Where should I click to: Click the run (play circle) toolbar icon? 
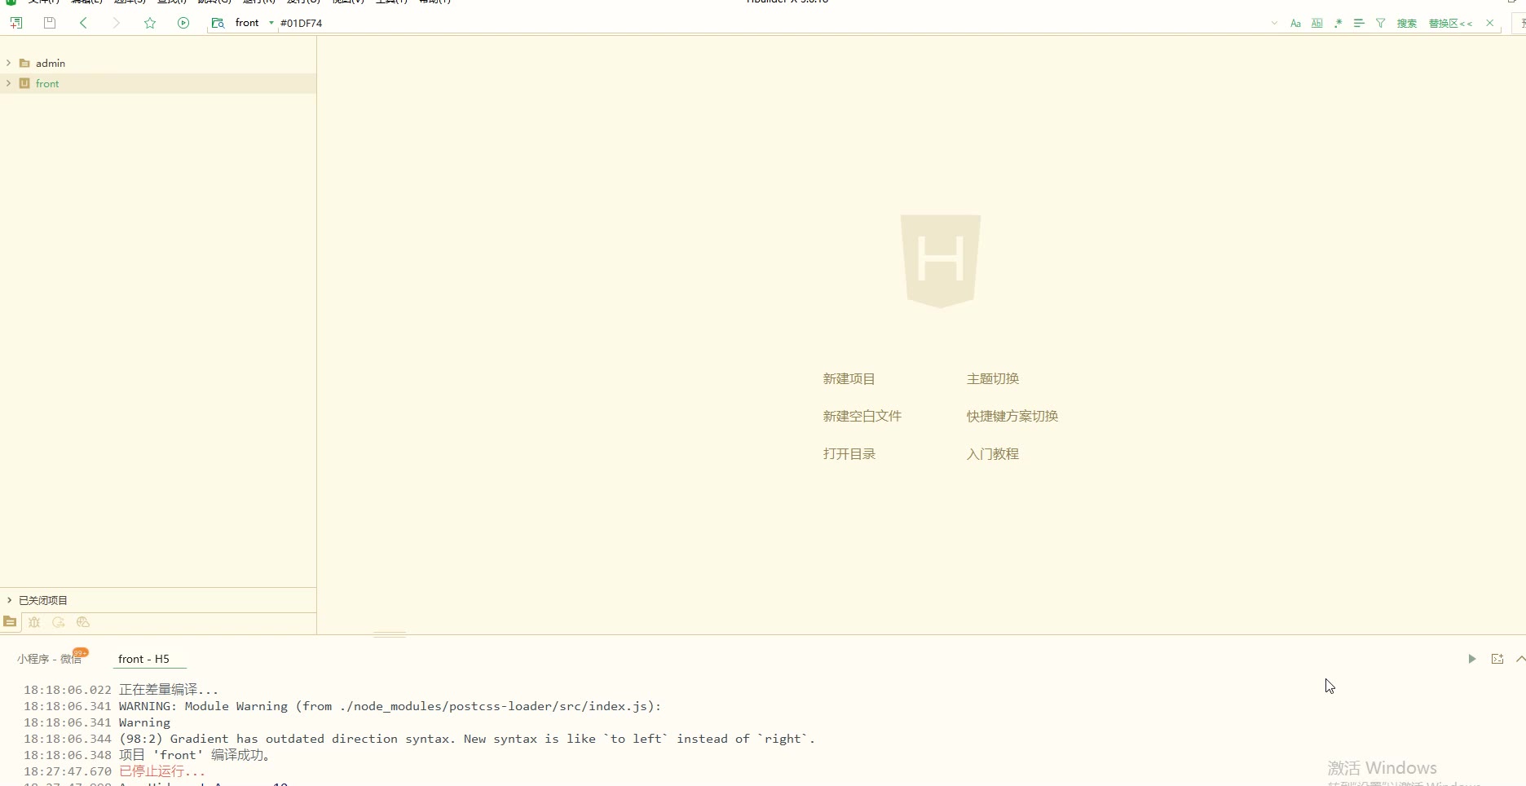(x=183, y=23)
